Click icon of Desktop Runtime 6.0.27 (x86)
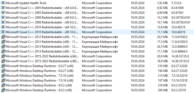This screenshot has width=194, height=93. (3, 71)
